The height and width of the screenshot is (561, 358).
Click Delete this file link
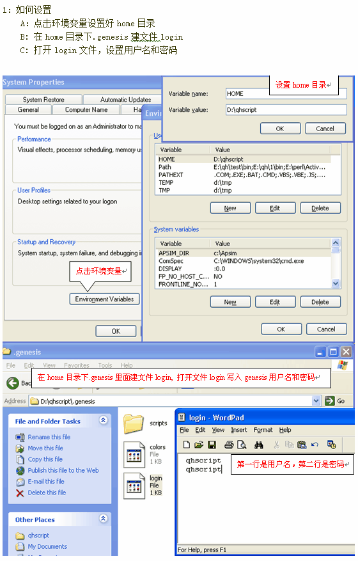click(x=47, y=493)
